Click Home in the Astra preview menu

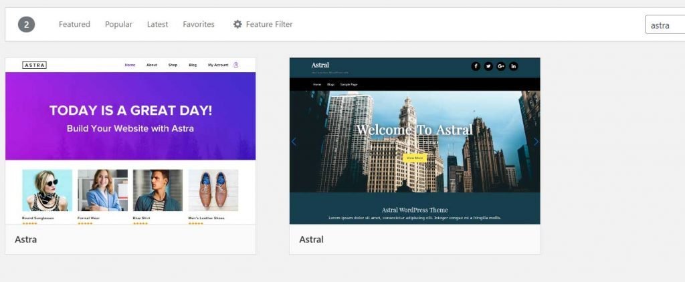130,65
